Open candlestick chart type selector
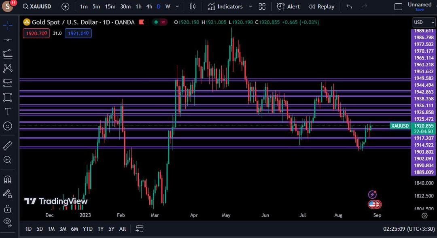This screenshot has height=238, width=437. click(193, 6)
